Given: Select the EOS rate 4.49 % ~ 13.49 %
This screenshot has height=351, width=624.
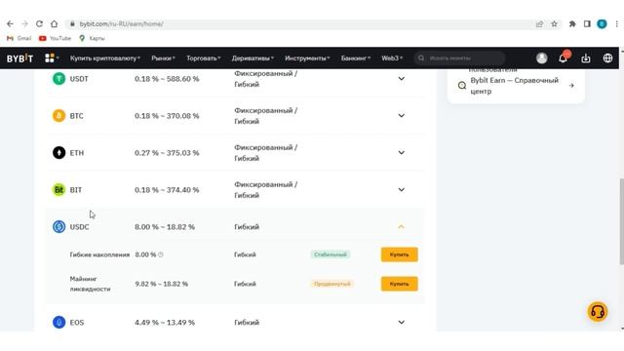Looking at the screenshot, I should pyautogui.click(x=165, y=323).
